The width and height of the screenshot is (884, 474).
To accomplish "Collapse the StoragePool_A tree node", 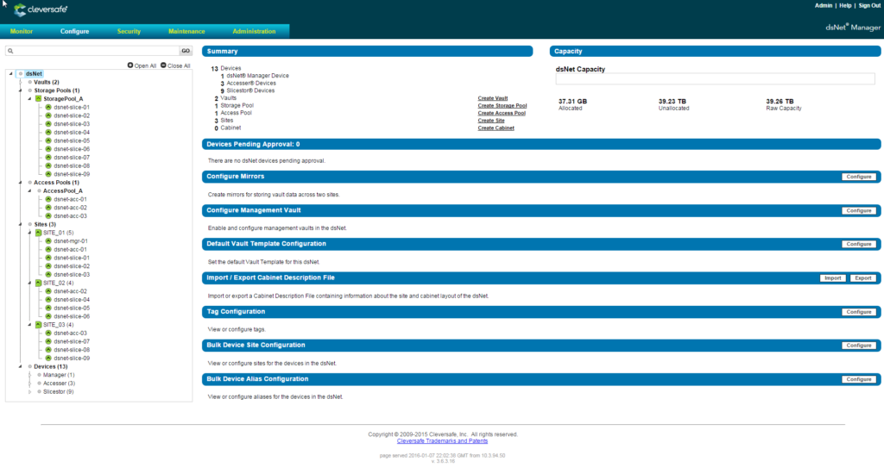I will point(30,98).
